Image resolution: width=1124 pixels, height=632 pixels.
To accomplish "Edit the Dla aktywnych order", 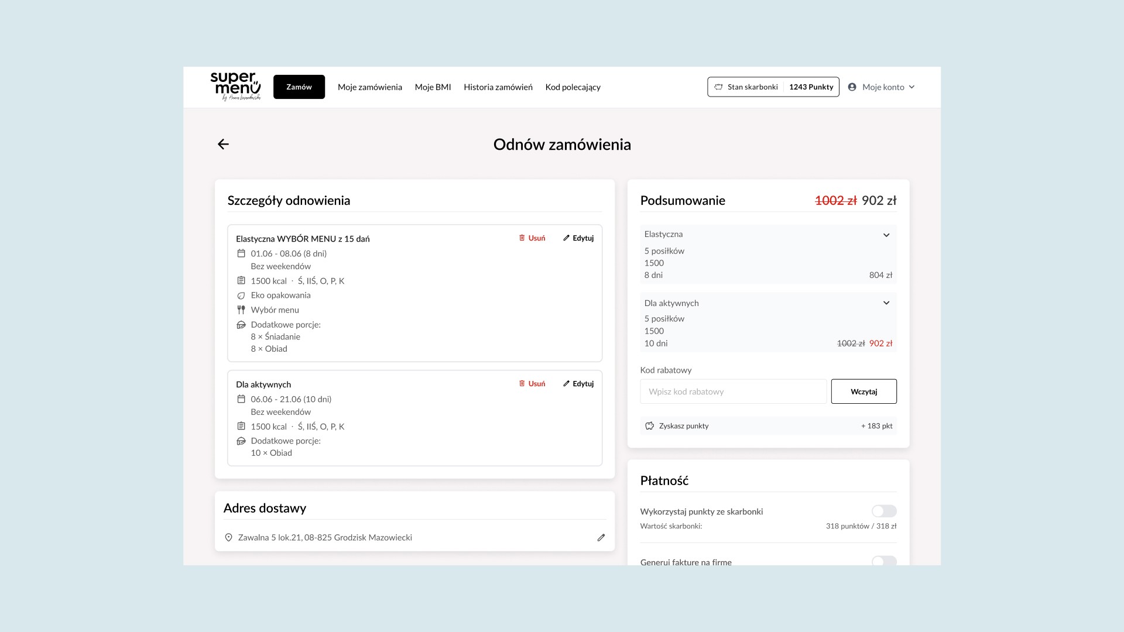I will coord(578,384).
